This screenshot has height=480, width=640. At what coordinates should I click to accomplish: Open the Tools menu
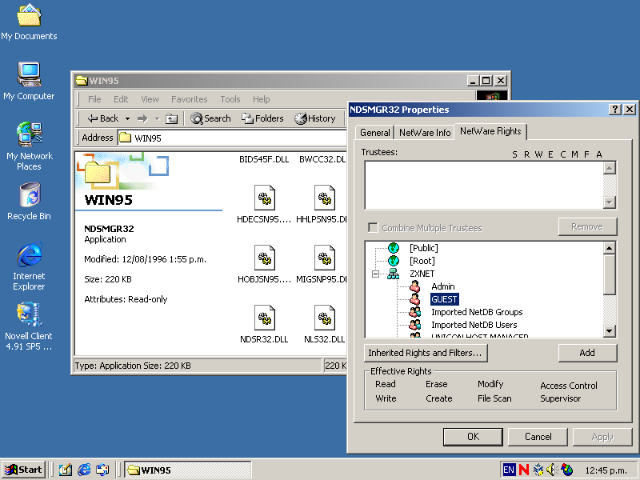coord(230,99)
